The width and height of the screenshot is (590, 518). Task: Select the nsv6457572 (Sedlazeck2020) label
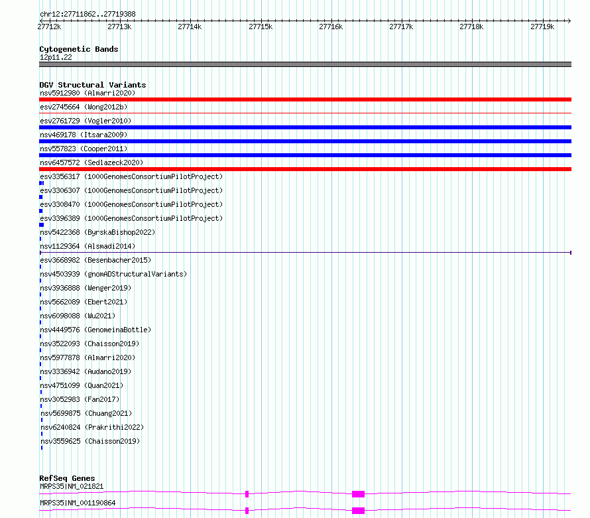[91, 162]
